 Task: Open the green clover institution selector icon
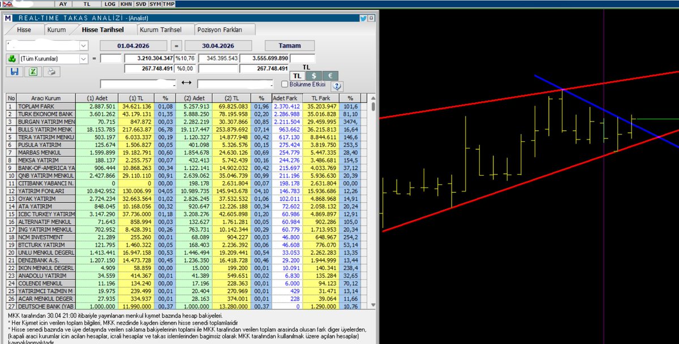(11, 58)
